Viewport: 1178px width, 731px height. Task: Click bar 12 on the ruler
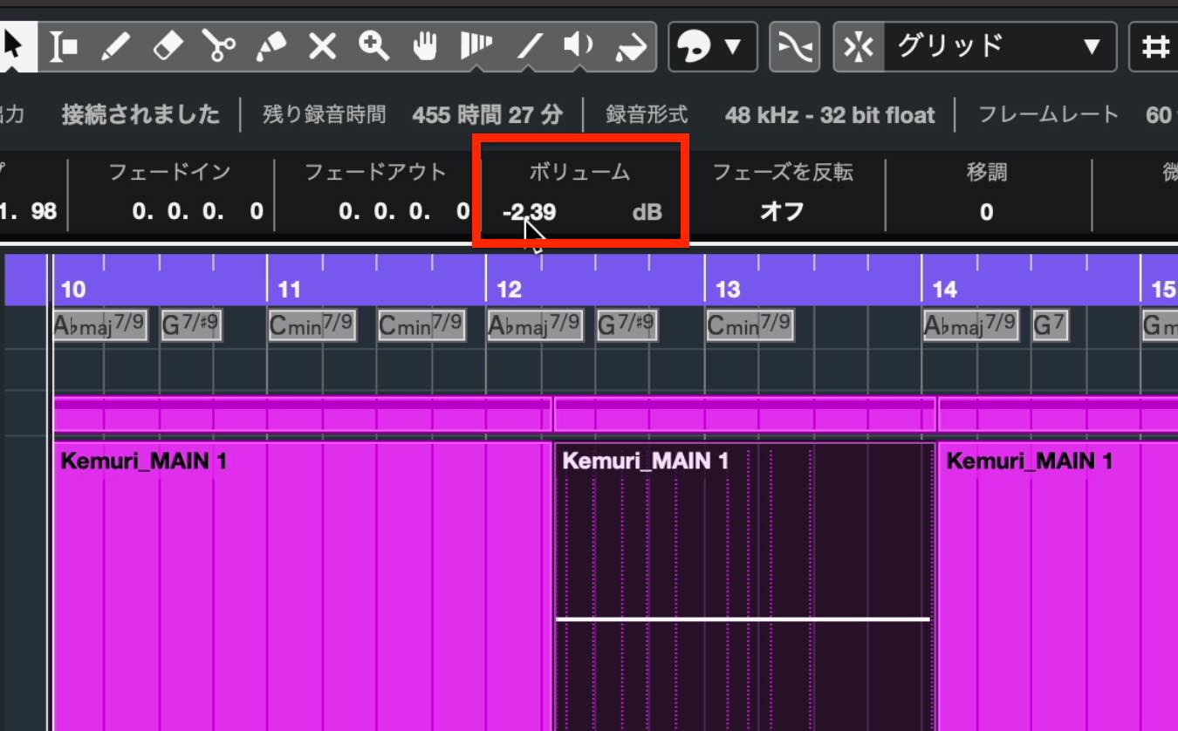click(x=509, y=289)
